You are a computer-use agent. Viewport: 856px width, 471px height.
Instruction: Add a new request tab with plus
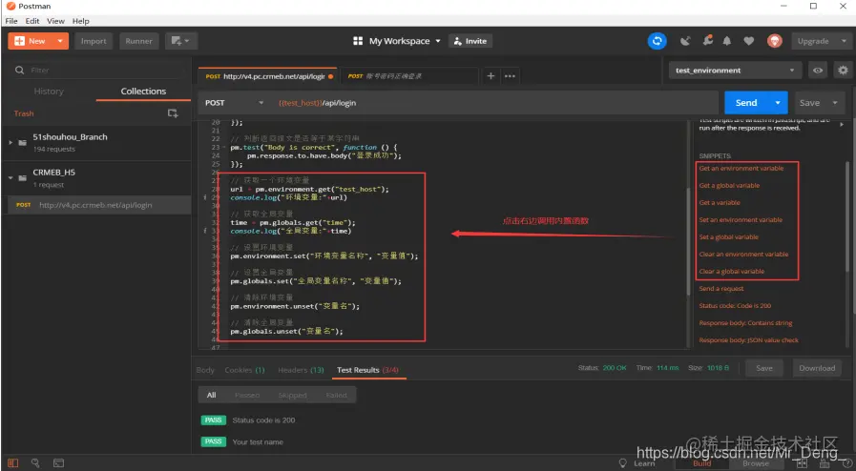491,75
